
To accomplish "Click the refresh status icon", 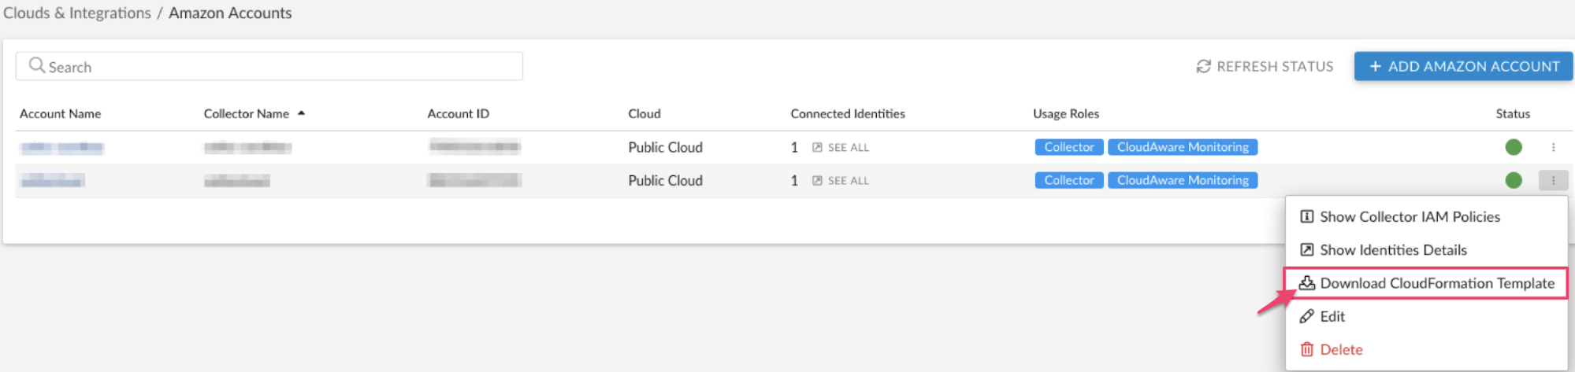I will pyautogui.click(x=1203, y=67).
